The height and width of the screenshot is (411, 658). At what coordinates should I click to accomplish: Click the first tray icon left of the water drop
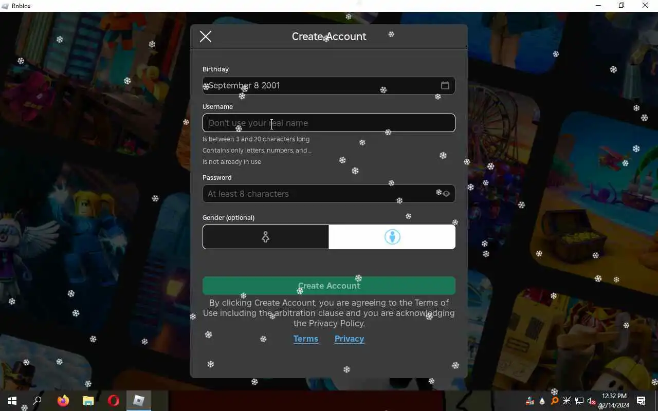click(530, 401)
